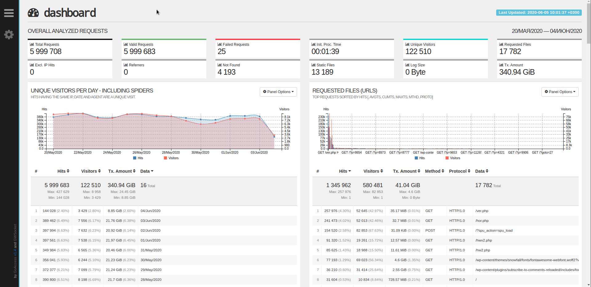
Task: Click the Total Requests chart icon
Action: [32, 44]
